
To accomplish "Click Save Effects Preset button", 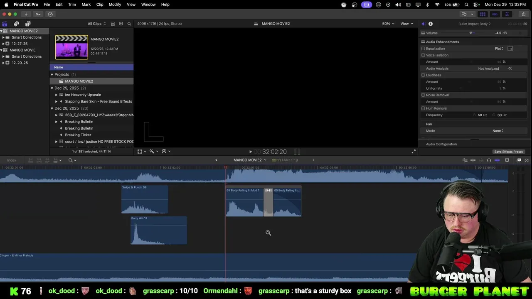I will tap(508, 152).
